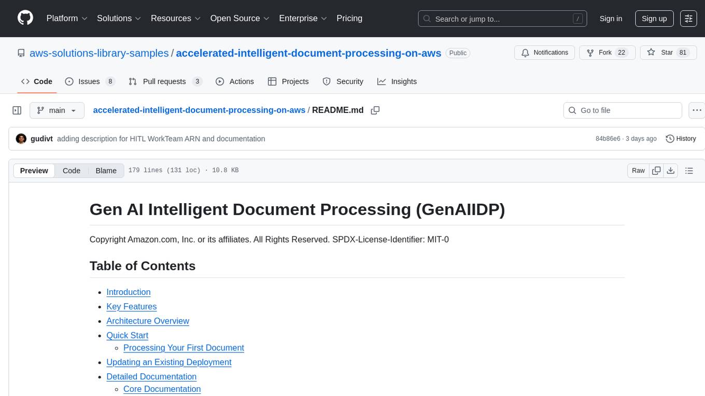Jump to the Introduction section
This screenshot has width=705, height=396.
pos(129,292)
